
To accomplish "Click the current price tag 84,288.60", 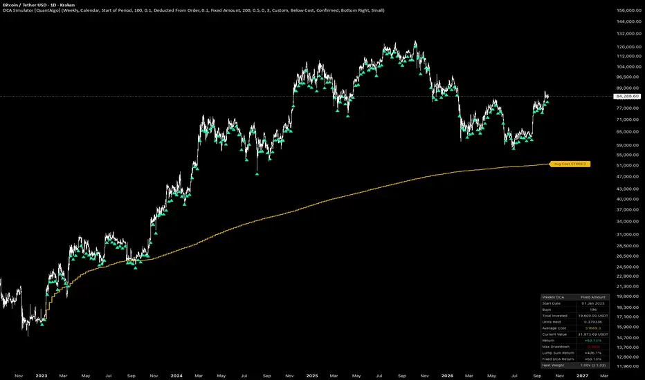I will coord(627,97).
